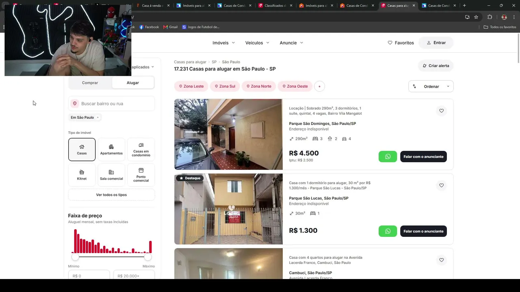Image resolution: width=520 pixels, height=292 pixels.
Task: Open WhatsApp for the R$ 1.300 listing
Action: point(388,231)
